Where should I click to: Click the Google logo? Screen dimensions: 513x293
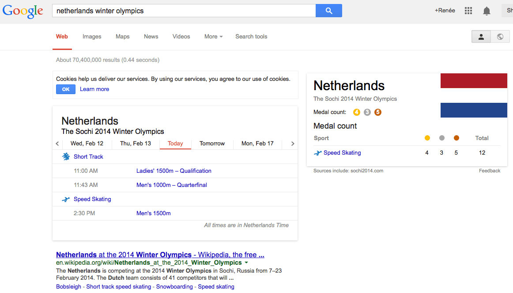pos(23,11)
